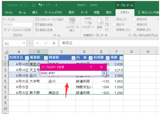Enable the 縞模様 (列) checkbox
This screenshot has height=114, width=160.
[134, 30]
